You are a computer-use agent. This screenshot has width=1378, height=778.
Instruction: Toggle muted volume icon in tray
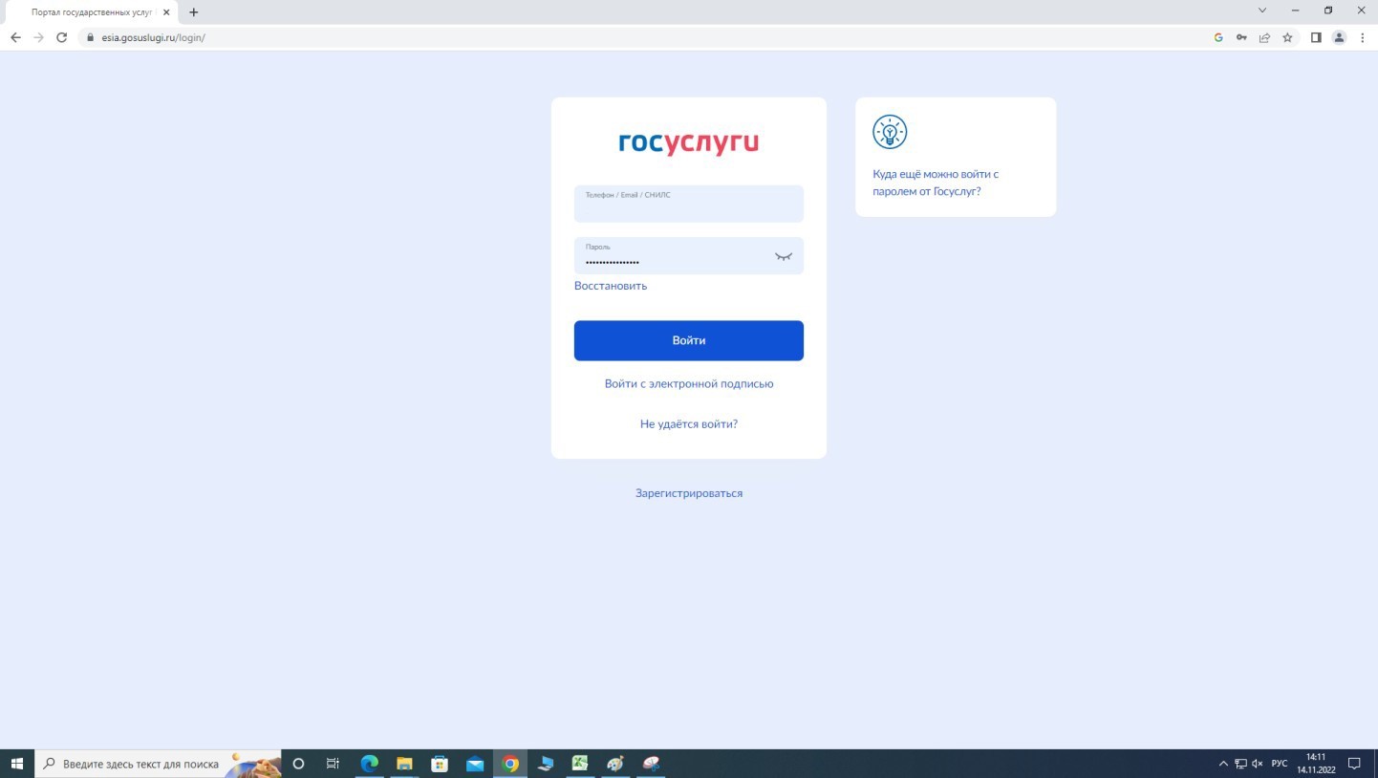1258,764
